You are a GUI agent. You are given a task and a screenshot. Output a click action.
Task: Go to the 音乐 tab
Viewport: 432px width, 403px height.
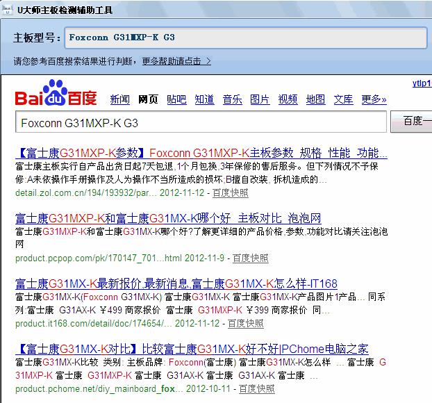click(x=232, y=99)
